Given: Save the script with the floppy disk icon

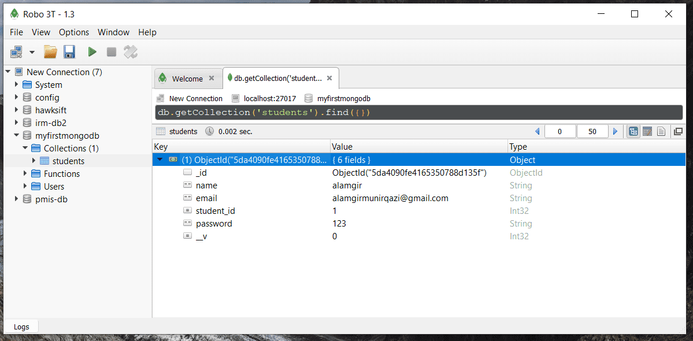Looking at the screenshot, I should point(69,52).
